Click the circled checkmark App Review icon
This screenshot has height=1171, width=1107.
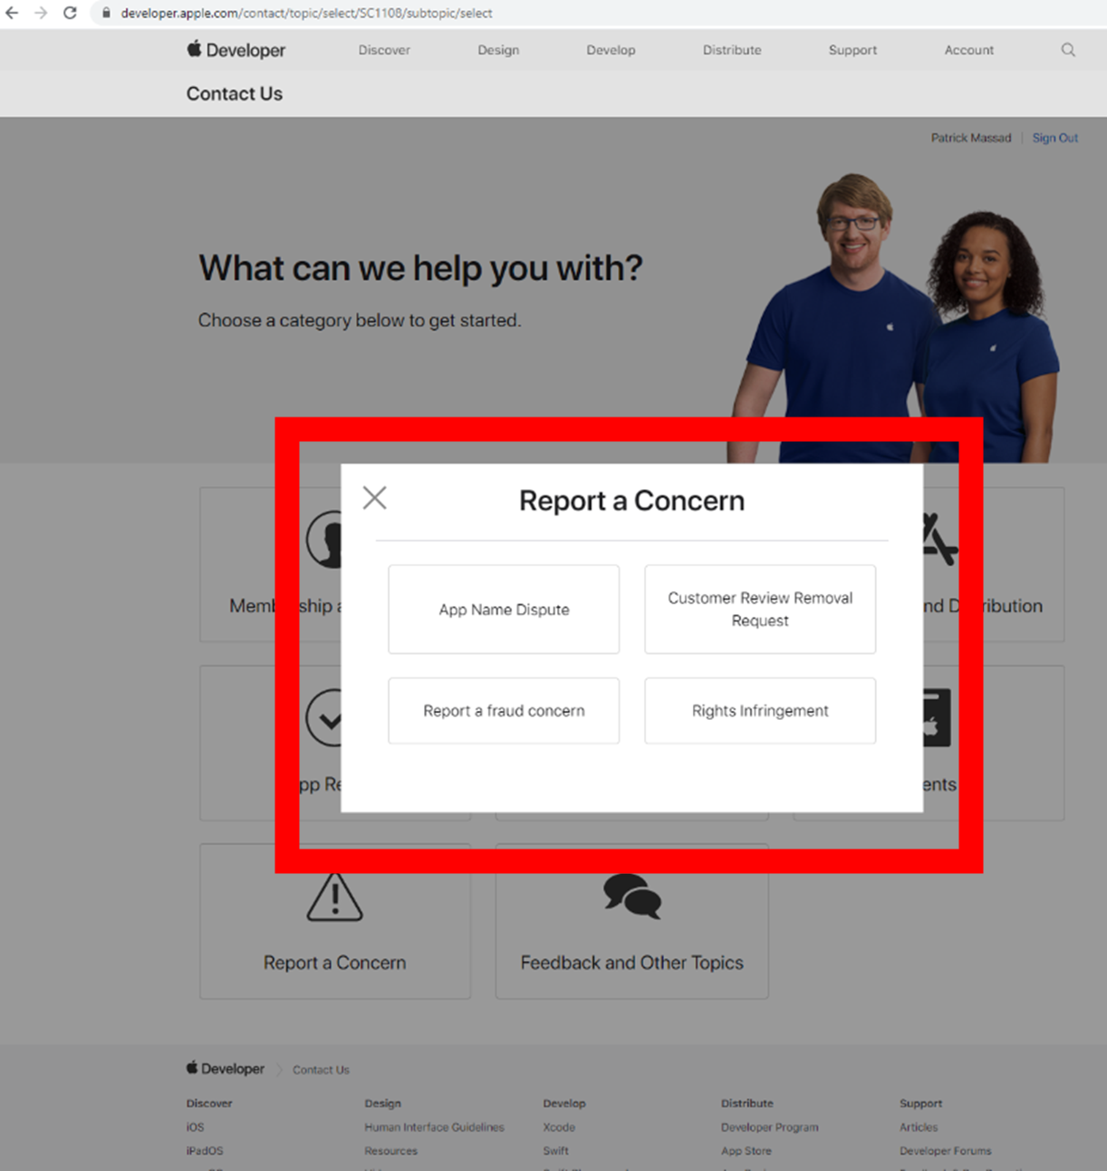[x=332, y=719]
